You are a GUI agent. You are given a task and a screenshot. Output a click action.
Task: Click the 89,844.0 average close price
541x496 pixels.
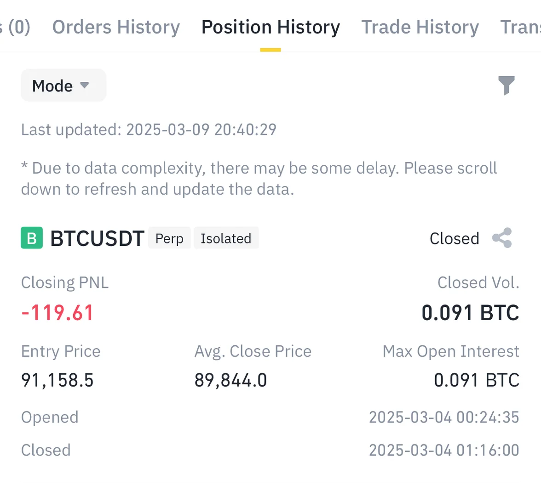230,380
